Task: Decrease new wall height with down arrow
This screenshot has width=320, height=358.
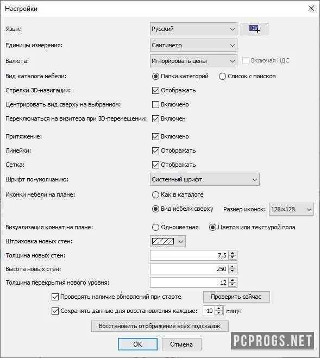Action: pos(233,271)
